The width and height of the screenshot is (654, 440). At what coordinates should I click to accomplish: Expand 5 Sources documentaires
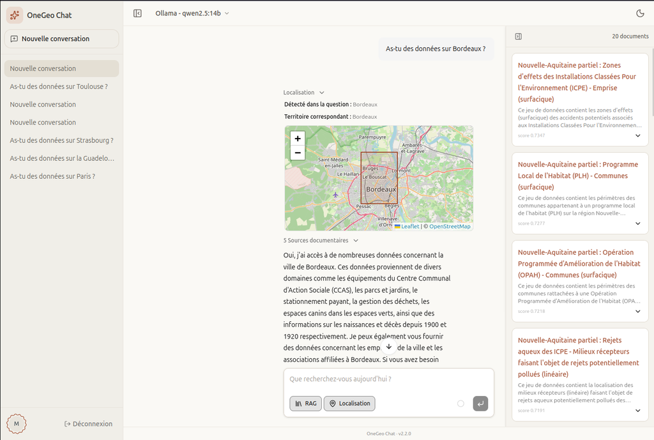tap(321, 240)
